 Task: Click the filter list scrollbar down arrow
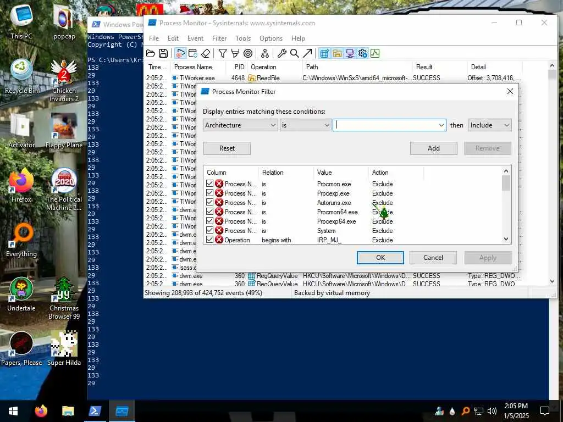tap(506, 239)
